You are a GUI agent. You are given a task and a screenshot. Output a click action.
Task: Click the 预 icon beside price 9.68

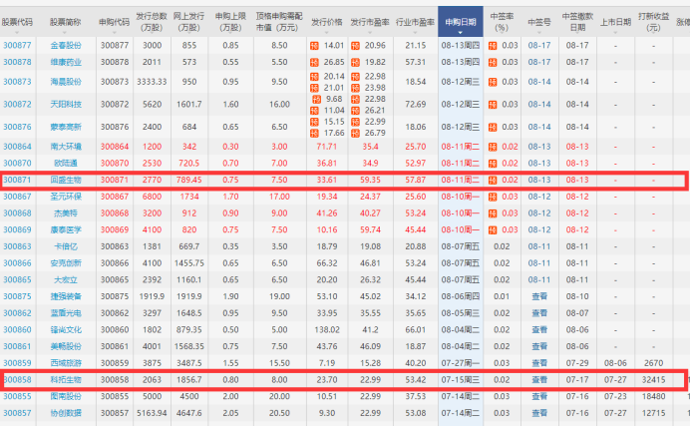[x=316, y=100]
